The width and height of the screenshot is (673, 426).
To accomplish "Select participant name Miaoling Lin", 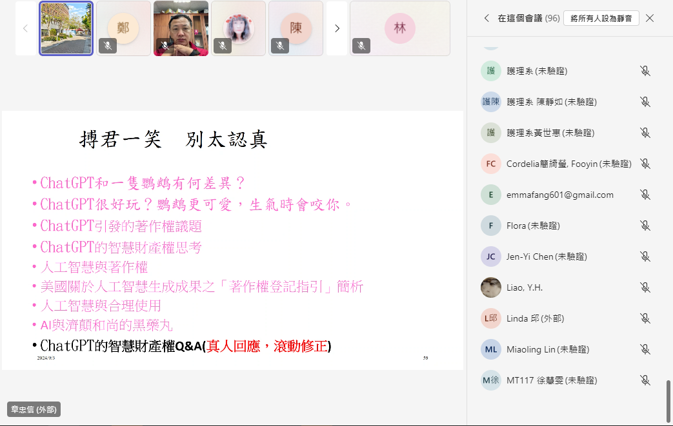I will [x=548, y=350].
